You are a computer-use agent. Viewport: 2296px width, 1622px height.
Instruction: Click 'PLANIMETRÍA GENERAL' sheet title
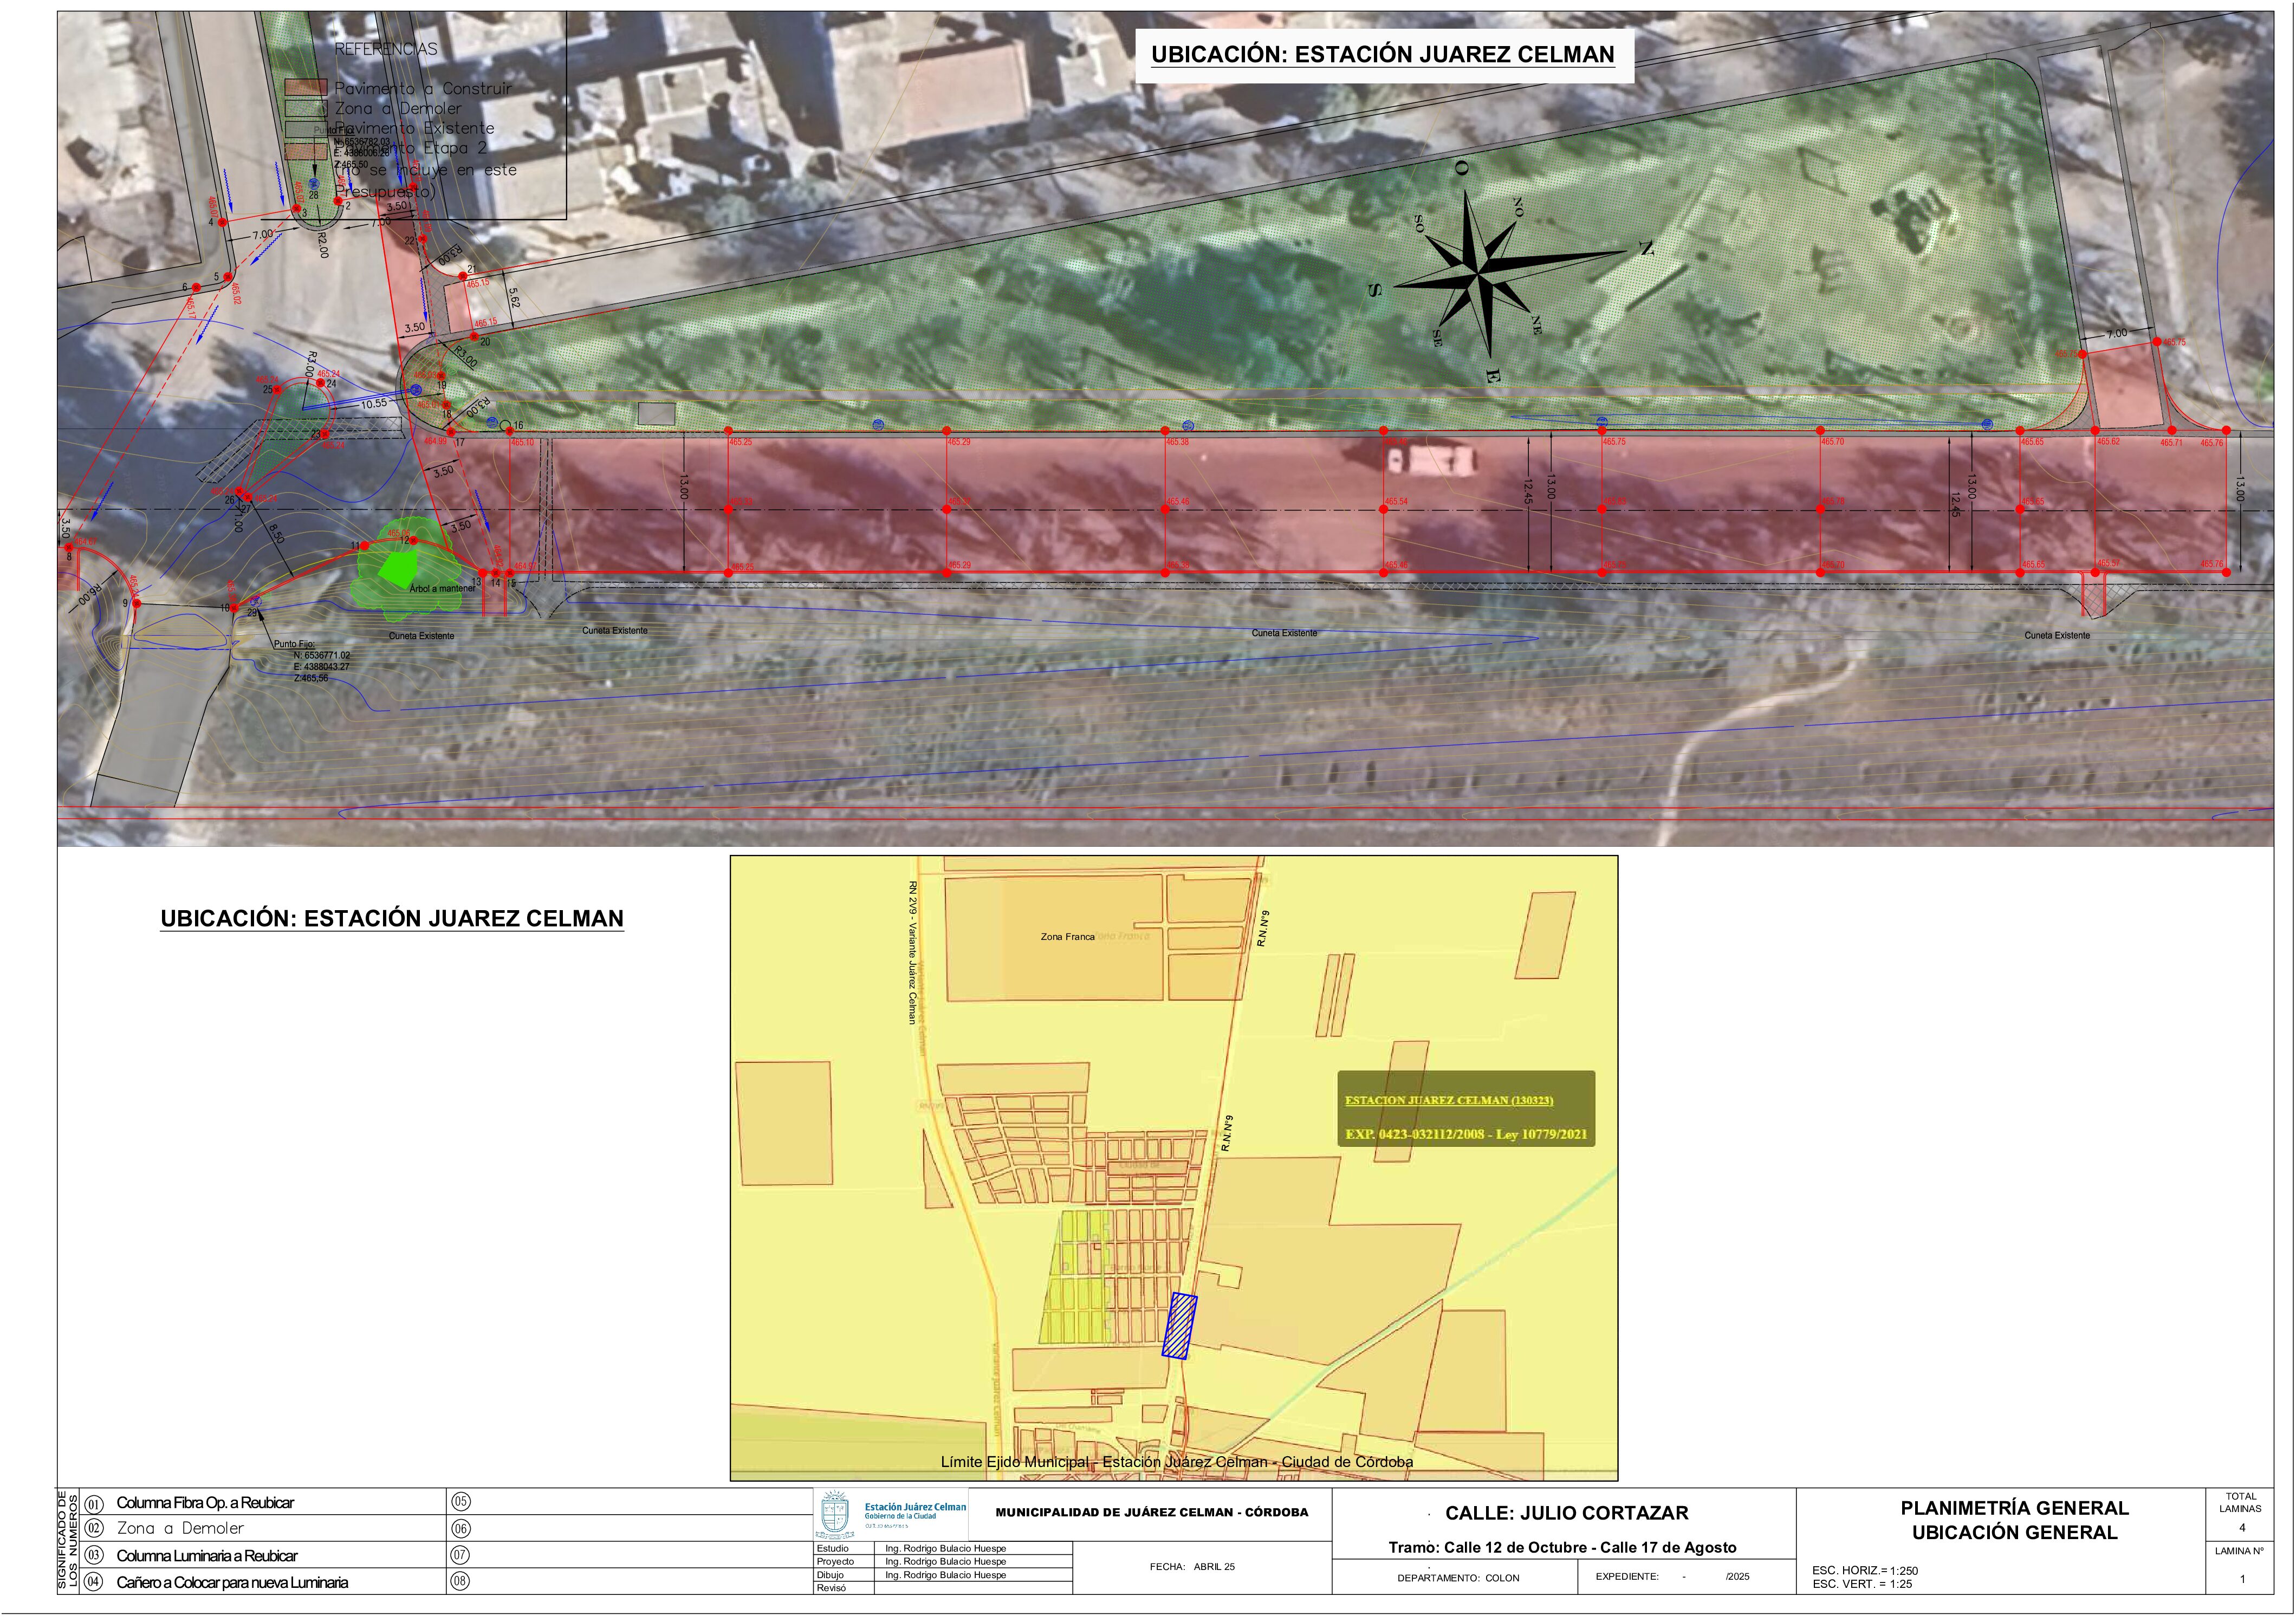pos(2014,1509)
